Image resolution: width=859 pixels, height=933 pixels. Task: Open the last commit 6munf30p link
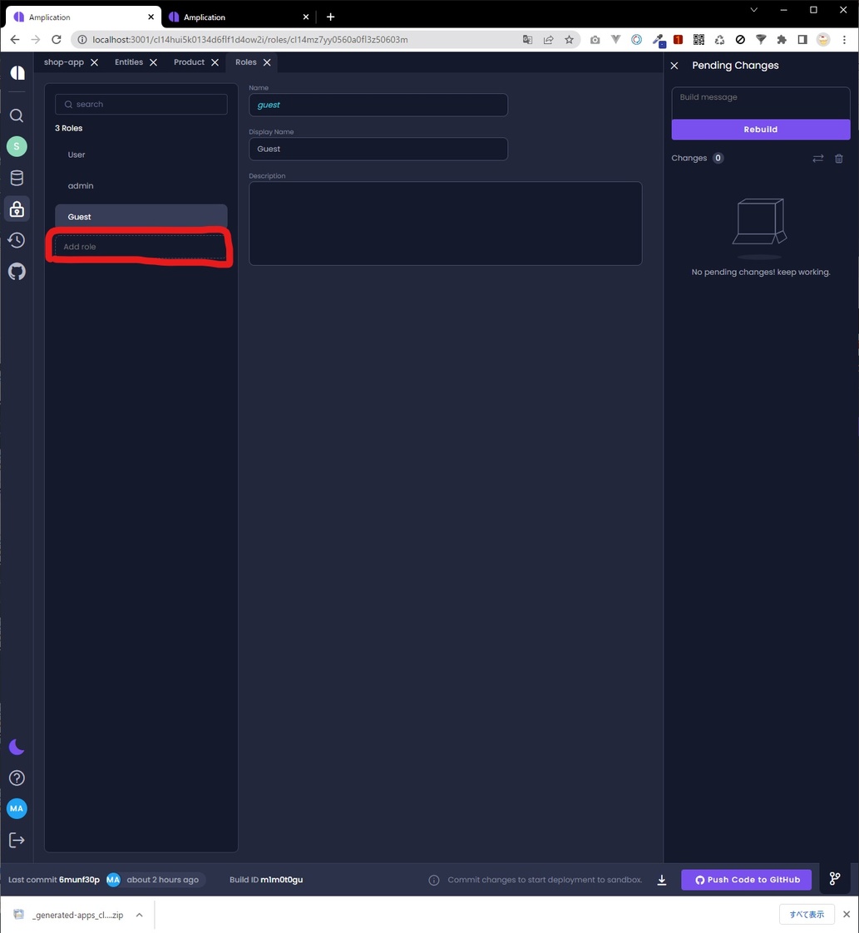pos(79,880)
